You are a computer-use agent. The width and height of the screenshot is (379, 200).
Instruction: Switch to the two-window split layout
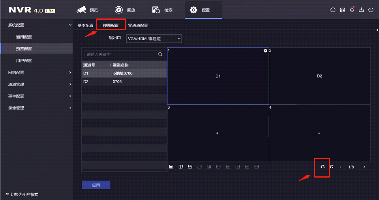181,167
